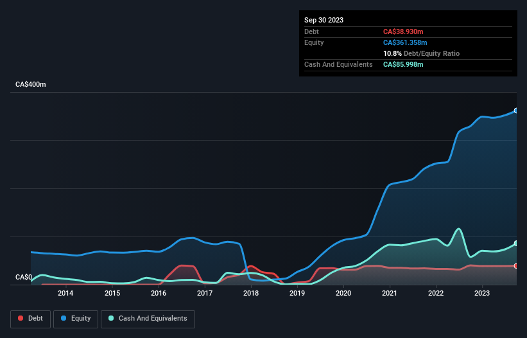Click the CA$85.998m cash value
This screenshot has width=527, height=338.
click(403, 64)
